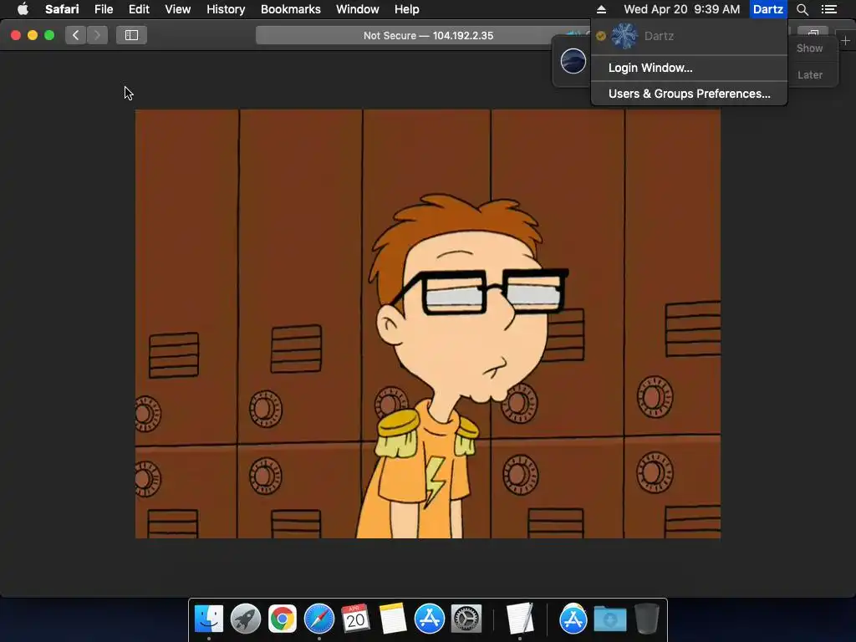Click the Safari address bar

click(428, 35)
